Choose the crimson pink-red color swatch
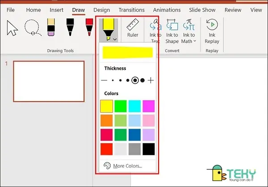 click(106, 135)
